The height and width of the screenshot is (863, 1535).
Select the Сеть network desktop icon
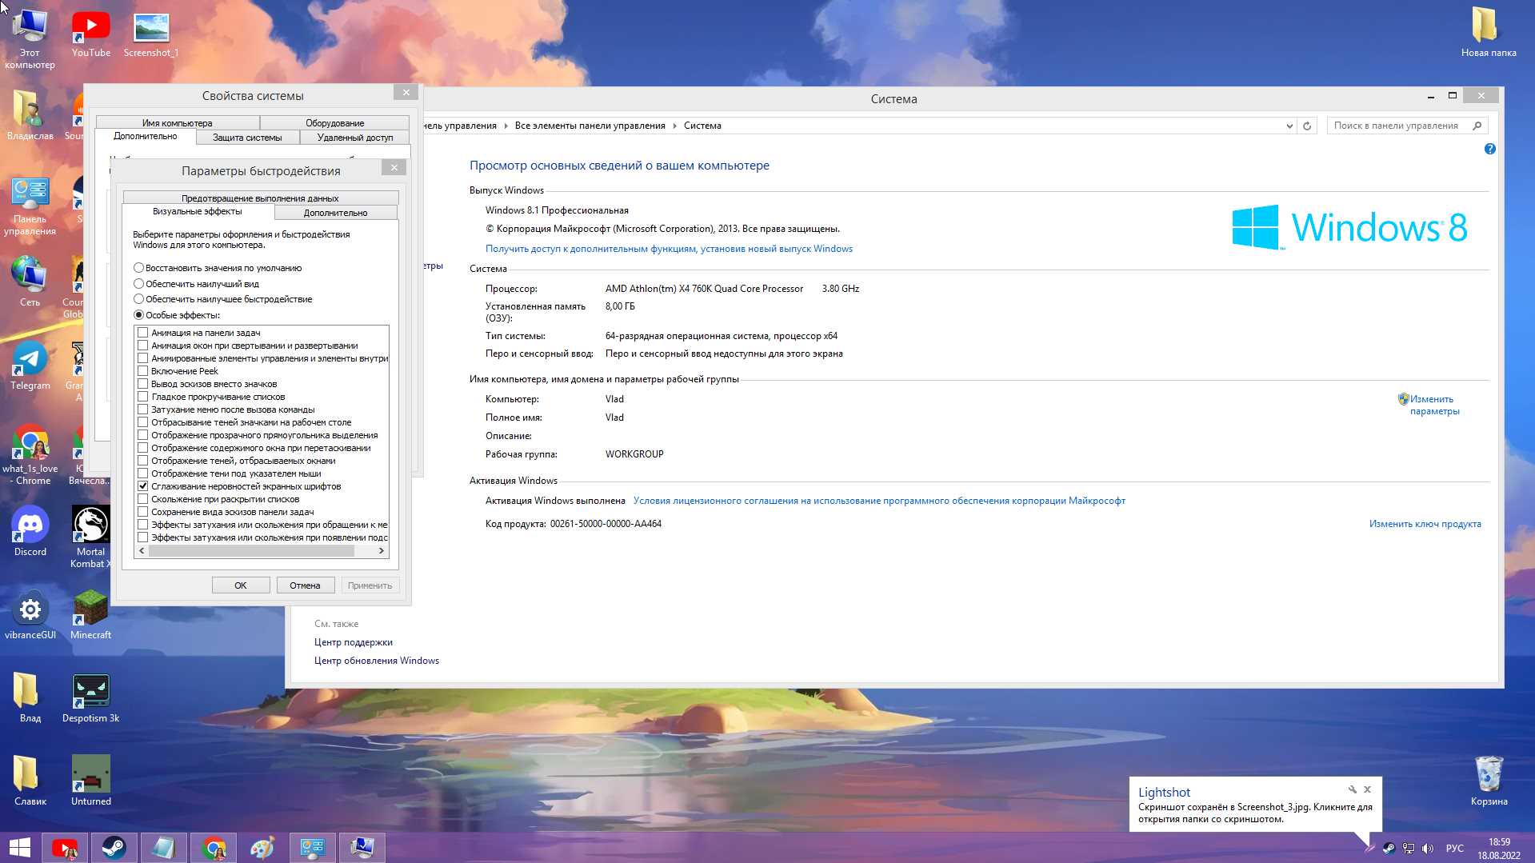(x=30, y=282)
